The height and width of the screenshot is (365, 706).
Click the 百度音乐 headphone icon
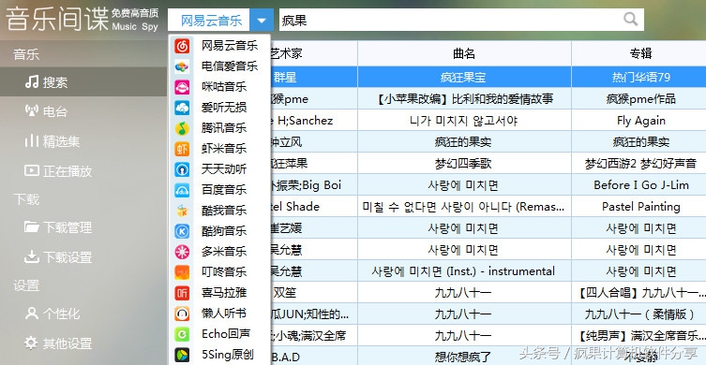(182, 190)
